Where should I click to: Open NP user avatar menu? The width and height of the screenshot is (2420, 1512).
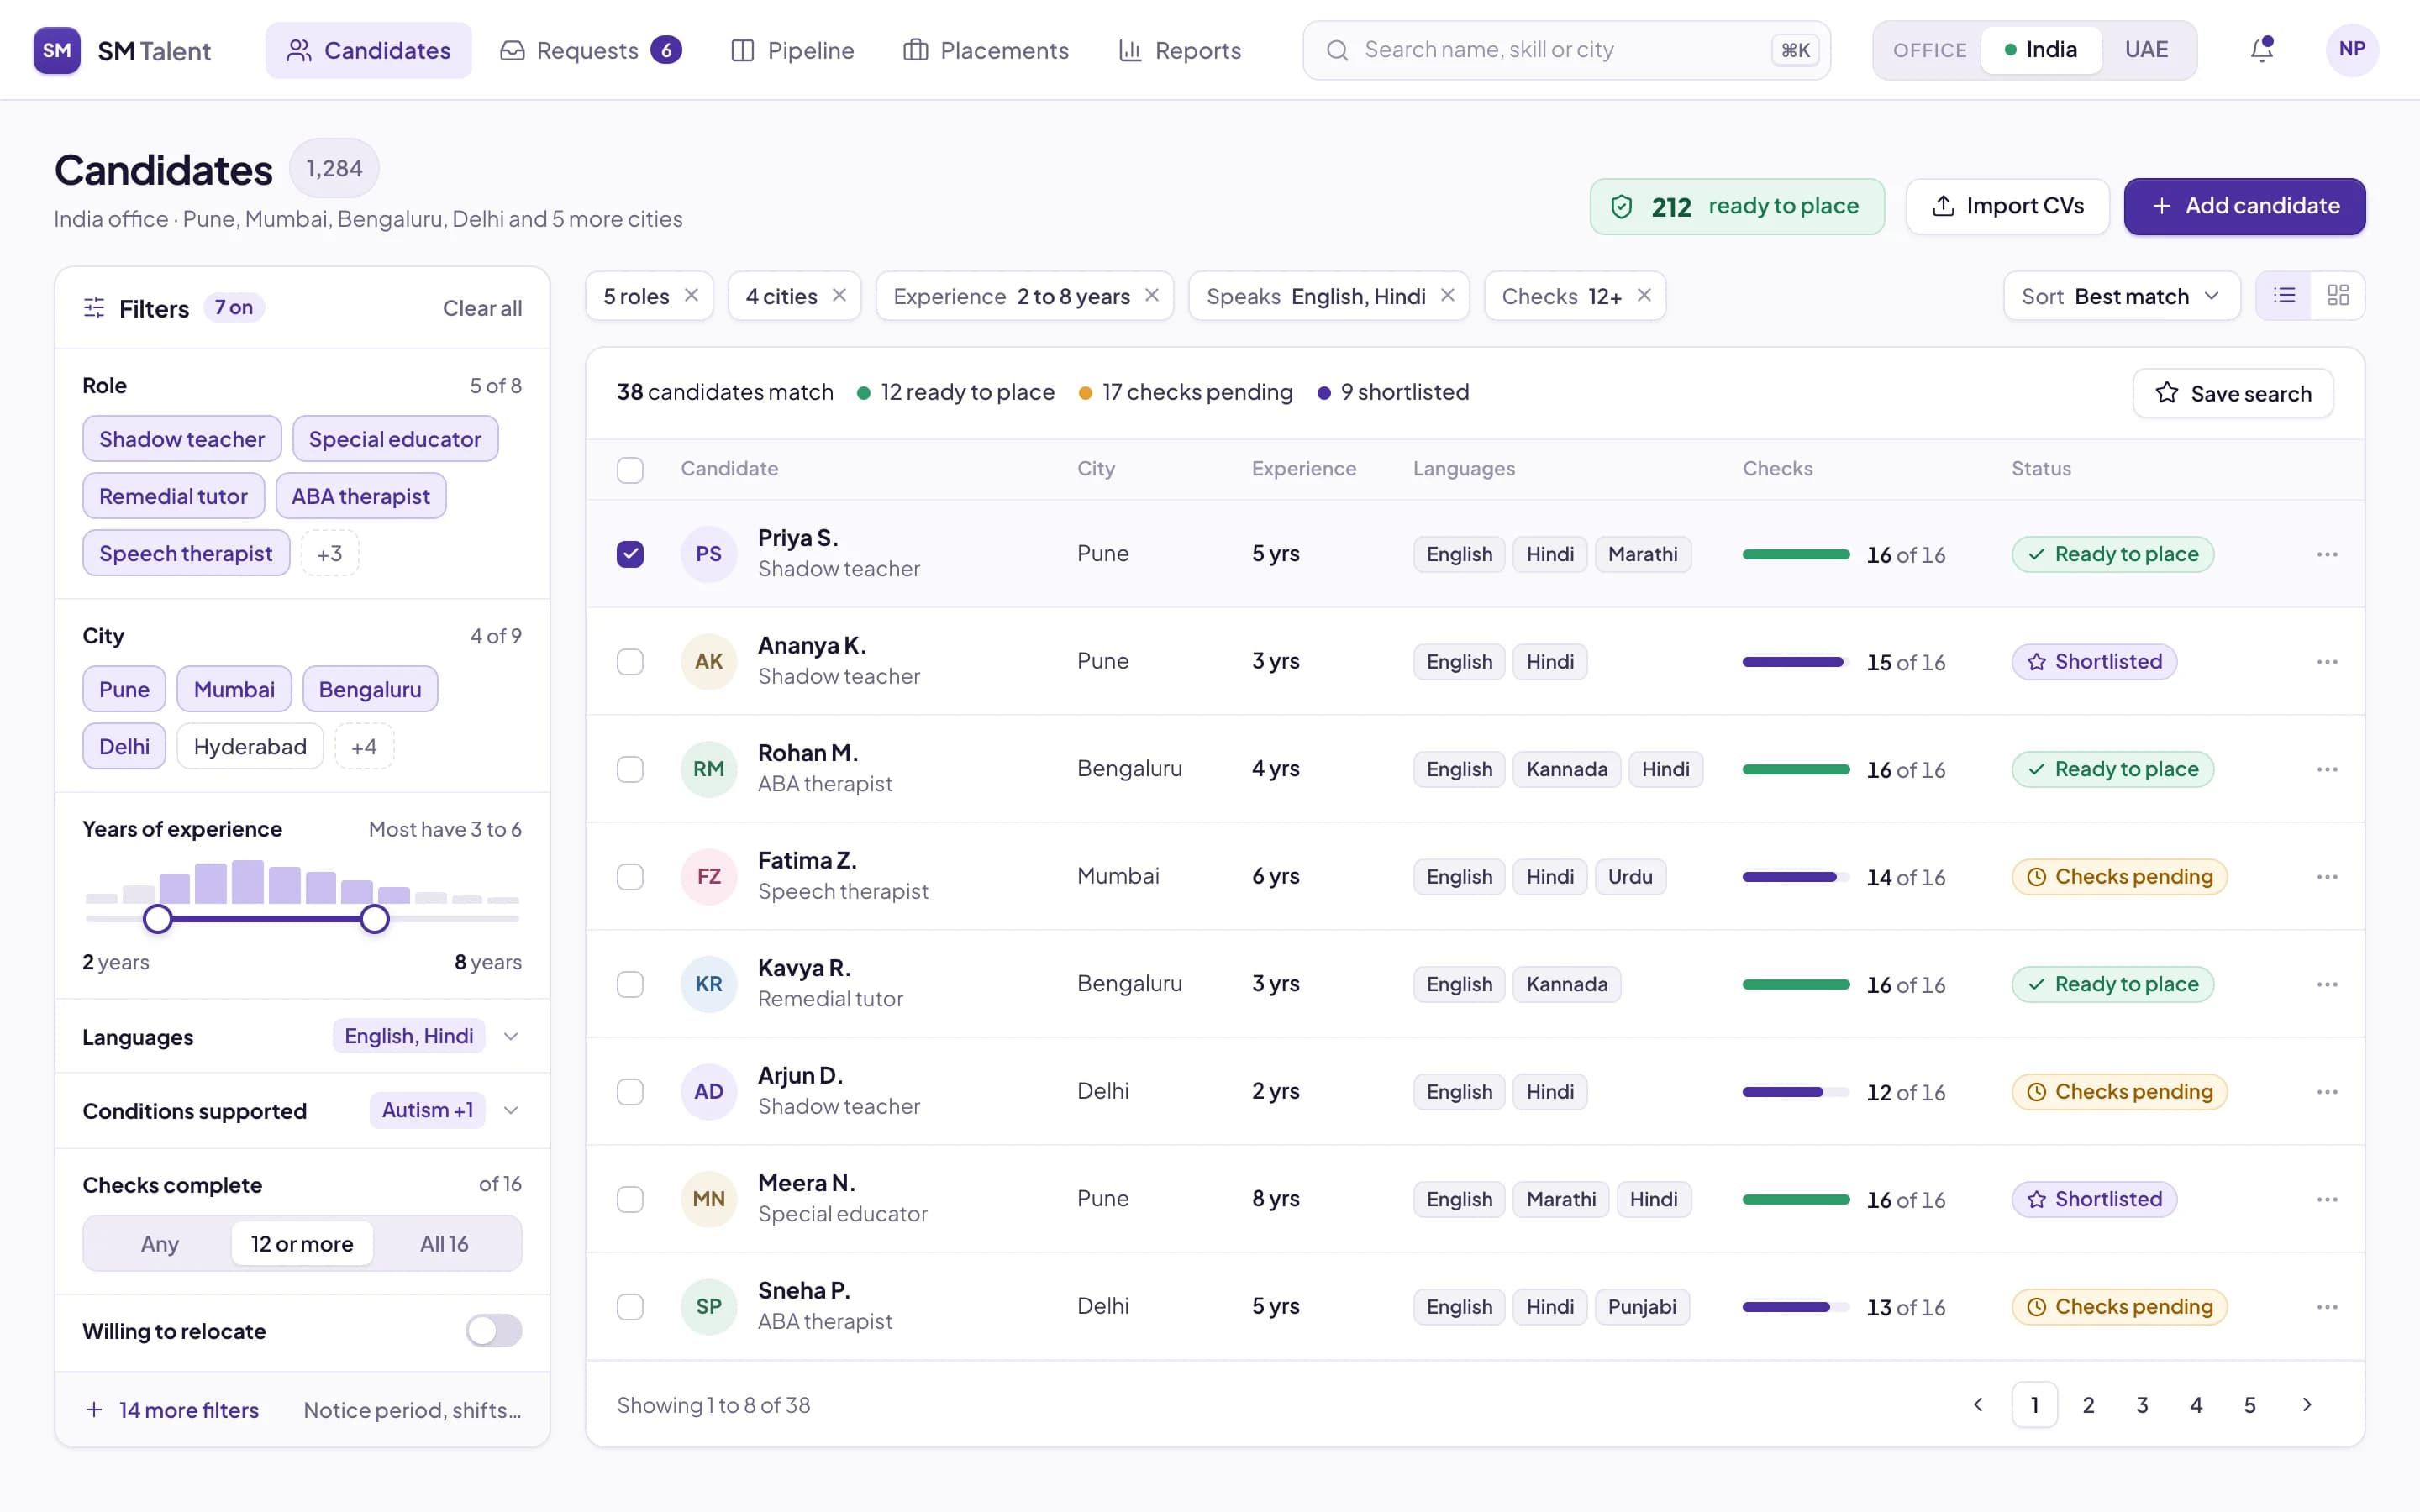tap(2352, 50)
